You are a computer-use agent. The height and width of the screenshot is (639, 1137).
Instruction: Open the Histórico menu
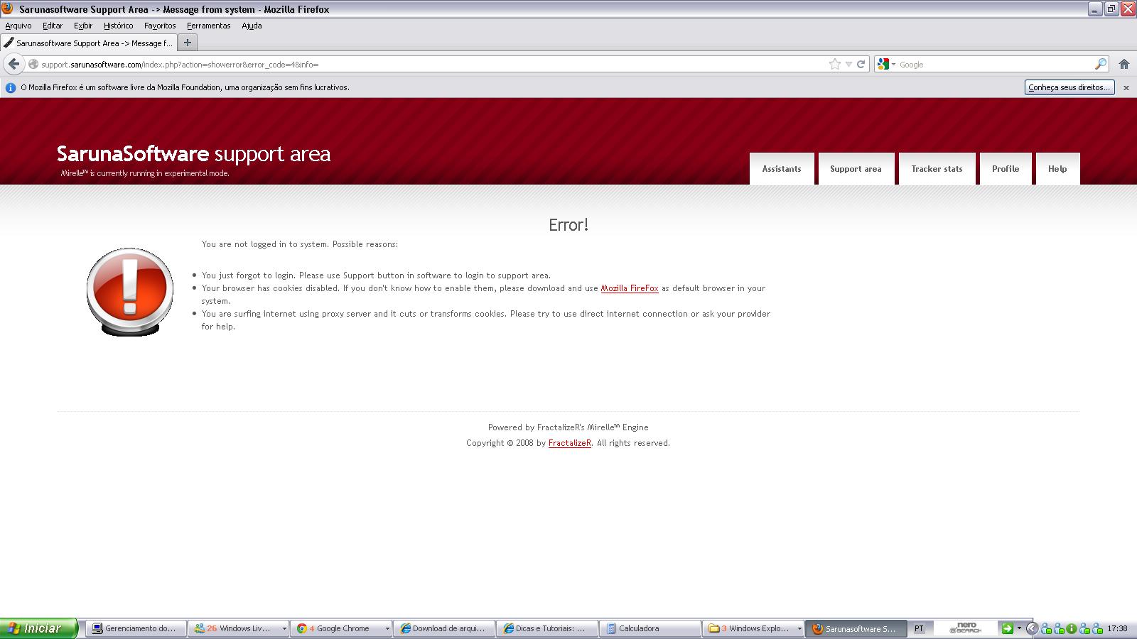click(x=118, y=26)
